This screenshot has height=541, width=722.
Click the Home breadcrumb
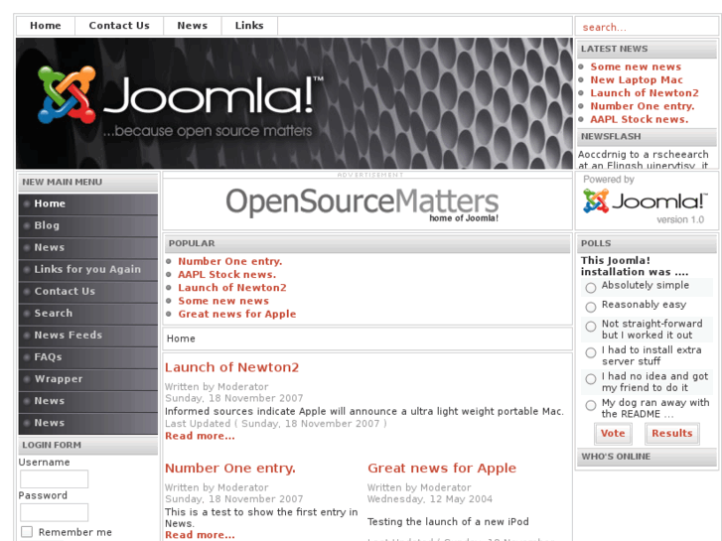(x=181, y=338)
